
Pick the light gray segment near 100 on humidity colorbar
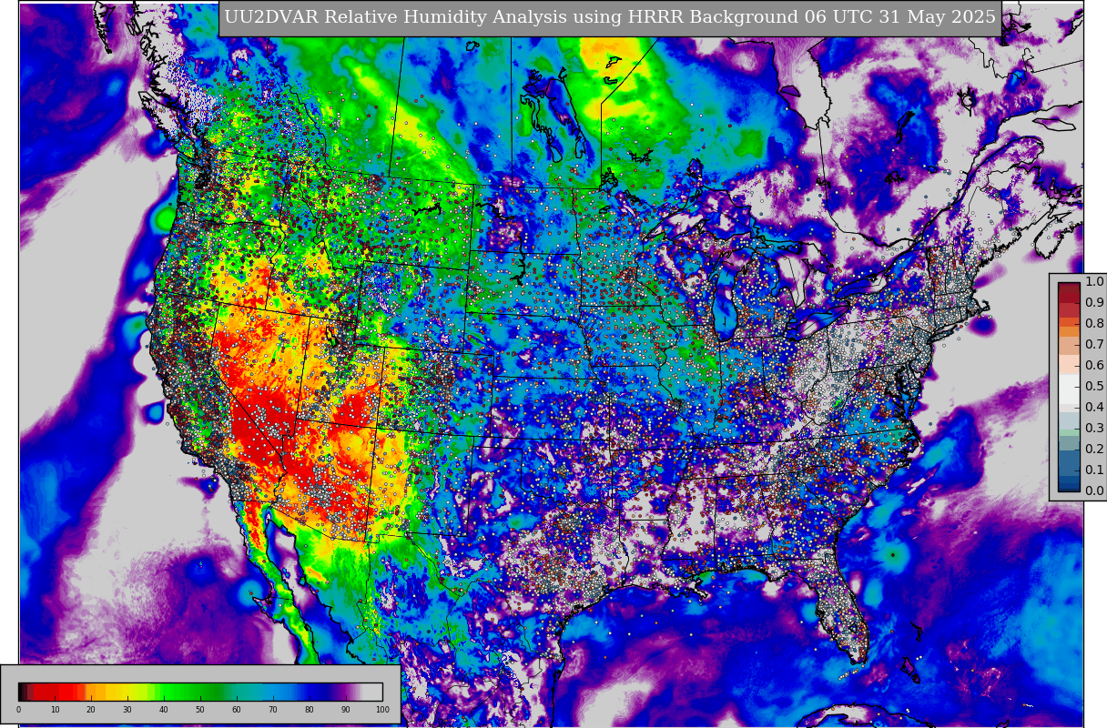[373, 692]
